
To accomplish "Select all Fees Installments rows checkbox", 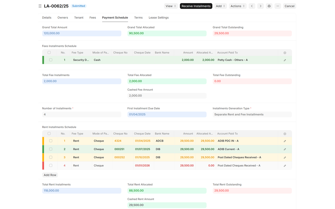I will [49, 52].
